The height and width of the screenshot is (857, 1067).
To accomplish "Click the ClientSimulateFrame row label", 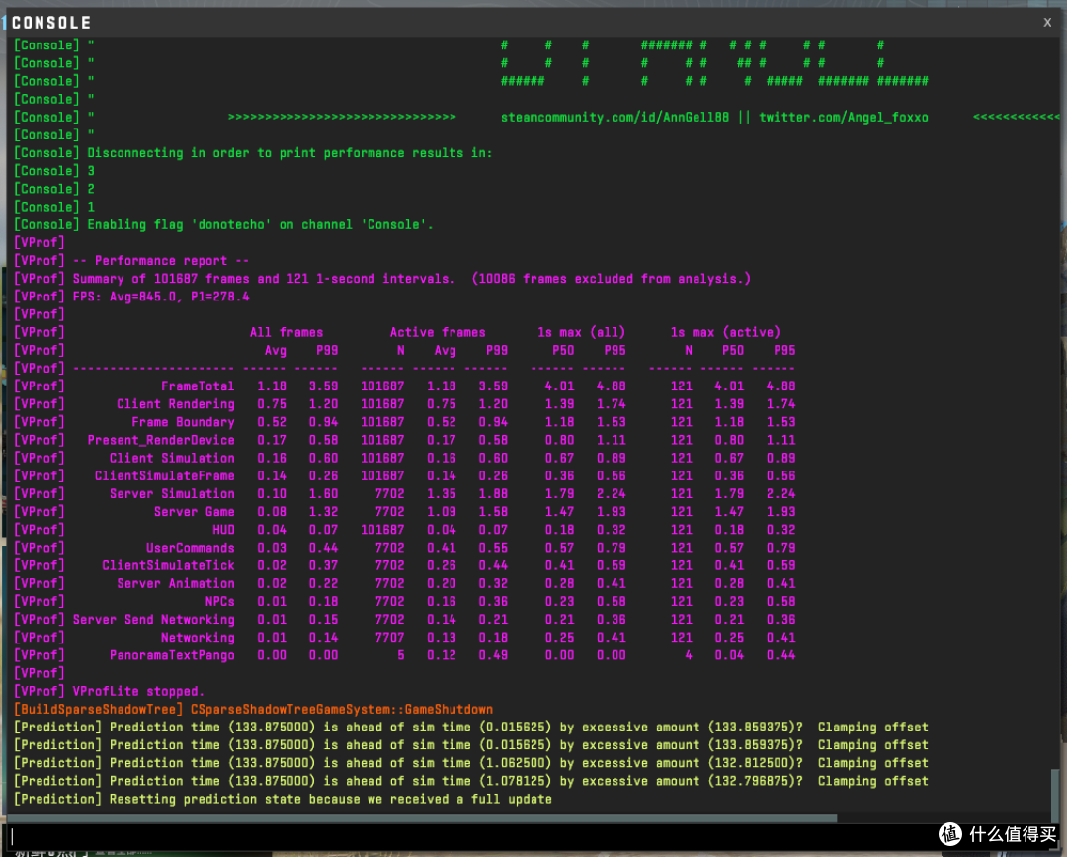I will tap(164, 475).
